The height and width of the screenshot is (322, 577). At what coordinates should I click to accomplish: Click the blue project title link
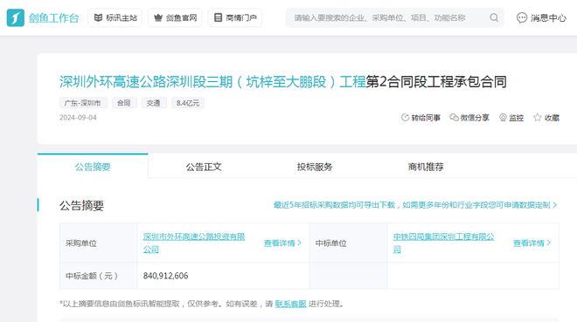[212, 81]
